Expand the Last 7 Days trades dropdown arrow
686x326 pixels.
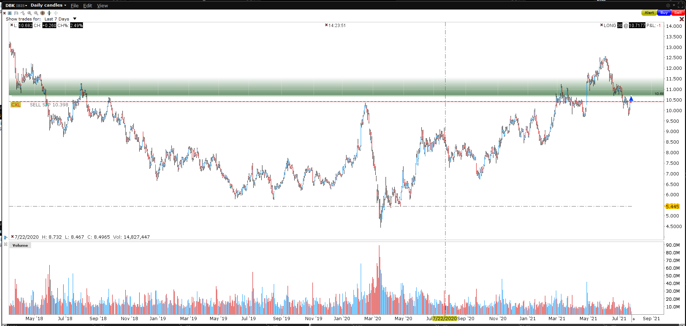75,19
